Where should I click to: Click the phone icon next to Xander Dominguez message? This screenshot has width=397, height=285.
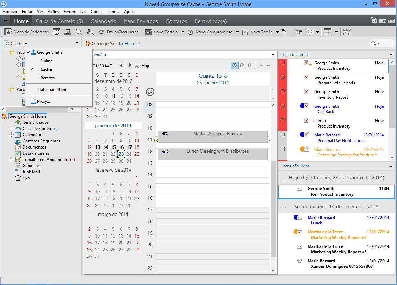point(300,261)
